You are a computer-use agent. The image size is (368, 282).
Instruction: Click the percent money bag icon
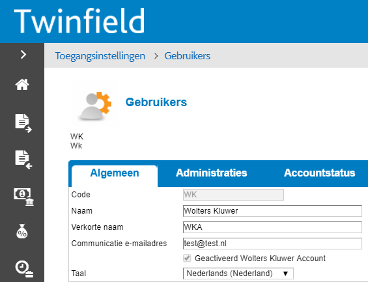pos(22,232)
